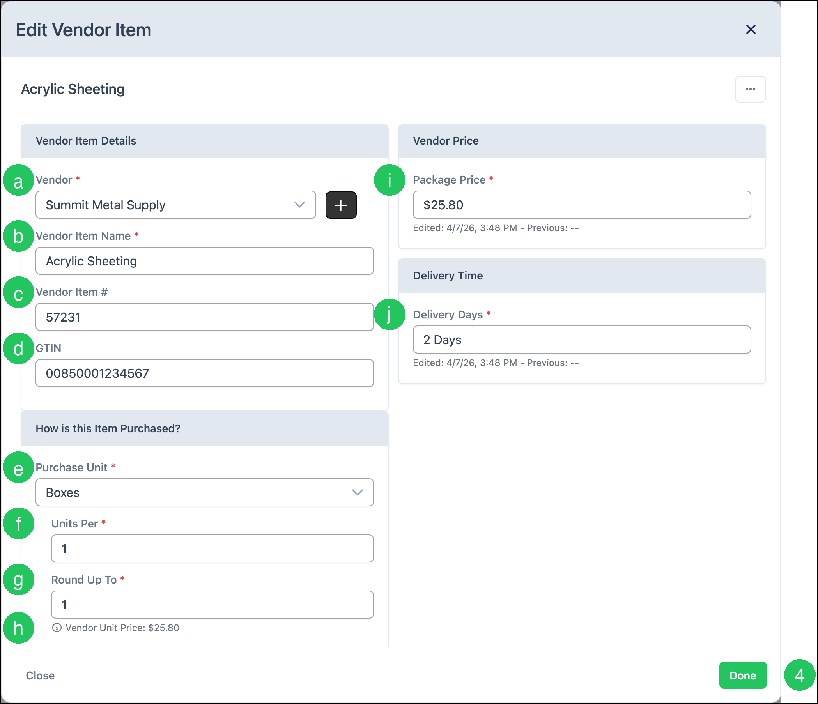Open the Vendor dropdown showing Summit Metal Supply

[x=176, y=205]
